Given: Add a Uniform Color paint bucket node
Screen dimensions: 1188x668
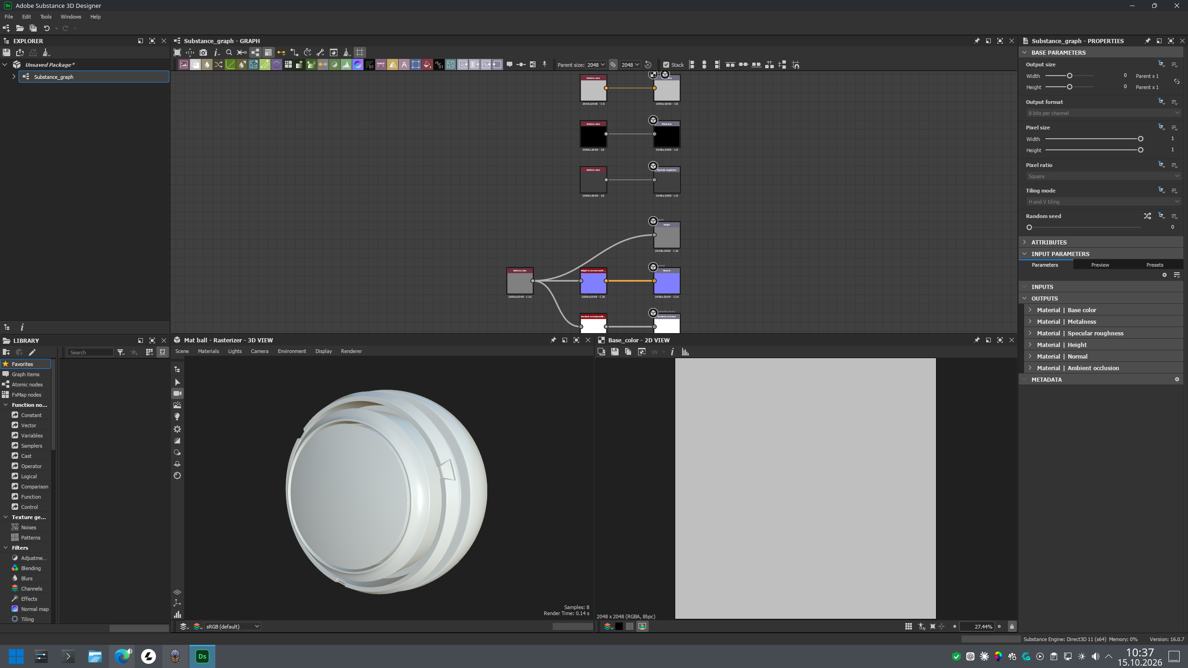Looking at the screenshot, I should (427, 64).
